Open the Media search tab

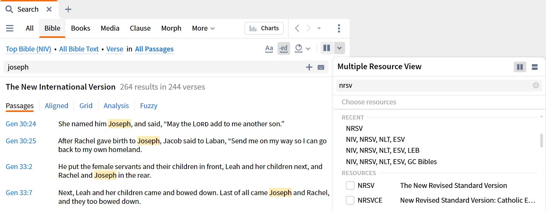[x=110, y=28]
